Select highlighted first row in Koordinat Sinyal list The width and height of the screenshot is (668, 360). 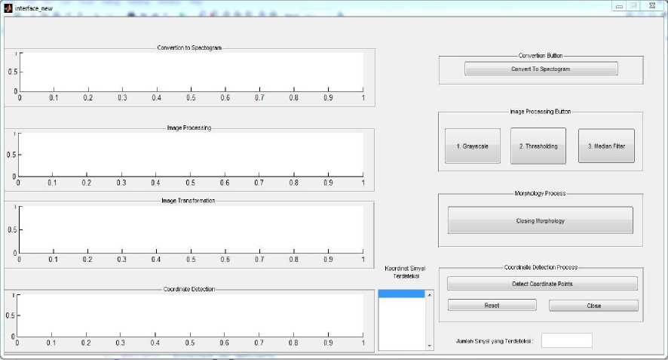402,295
